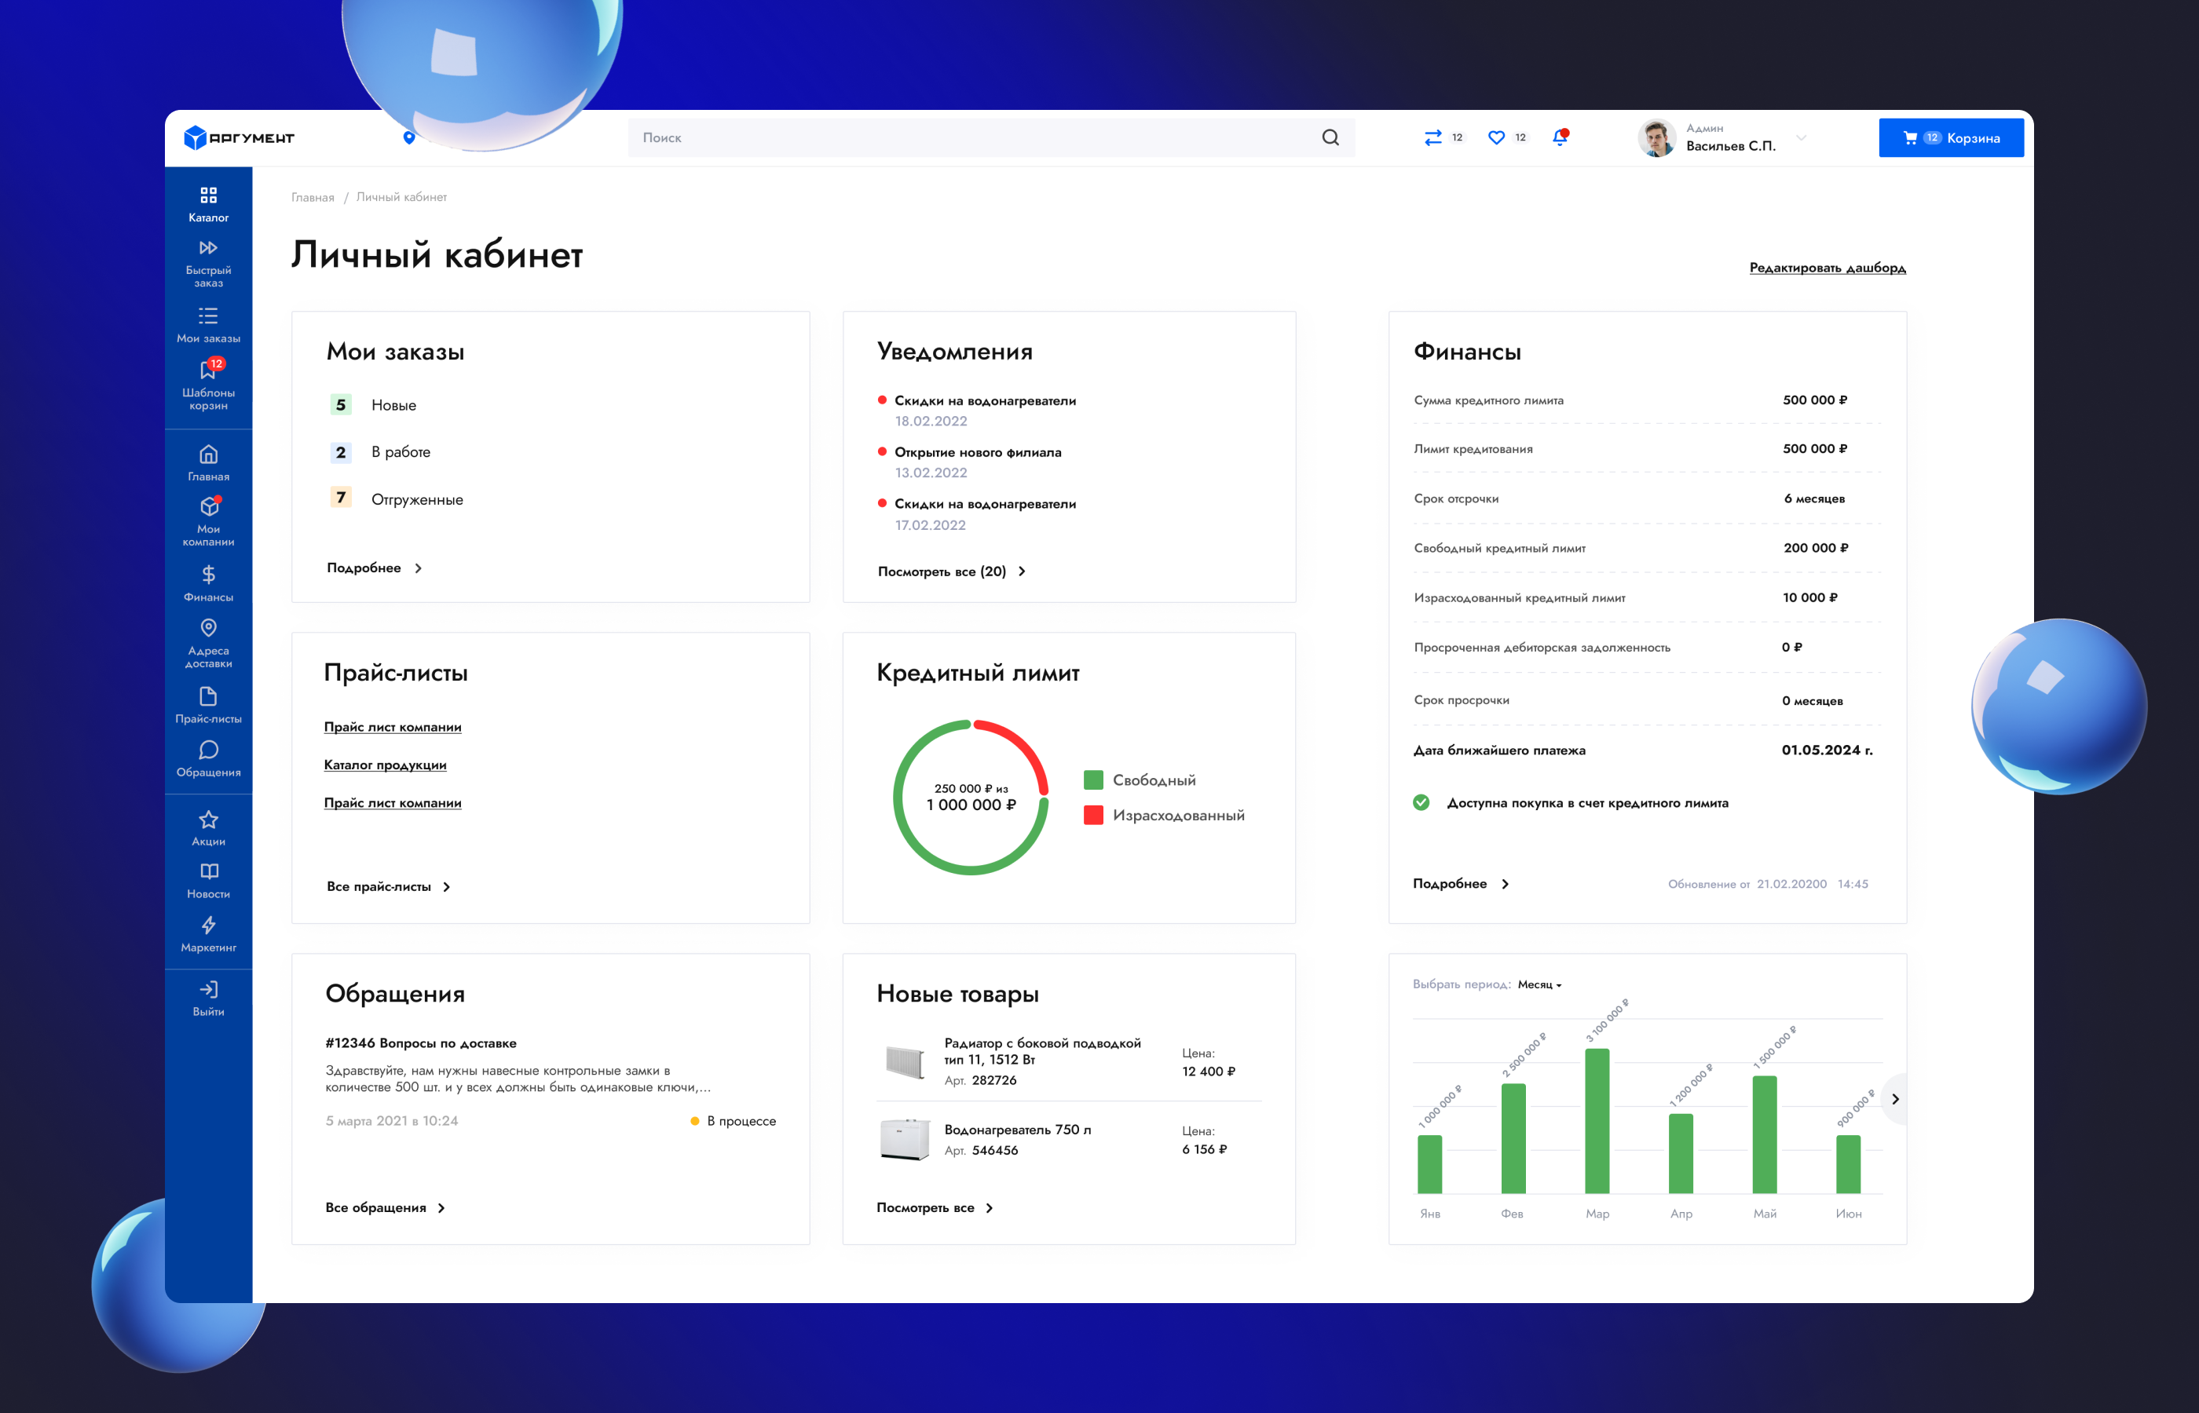The height and width of the screenshot is (1413, 2199).
Task: Click the green credit availability checkmark
Action: [1421, 803]
